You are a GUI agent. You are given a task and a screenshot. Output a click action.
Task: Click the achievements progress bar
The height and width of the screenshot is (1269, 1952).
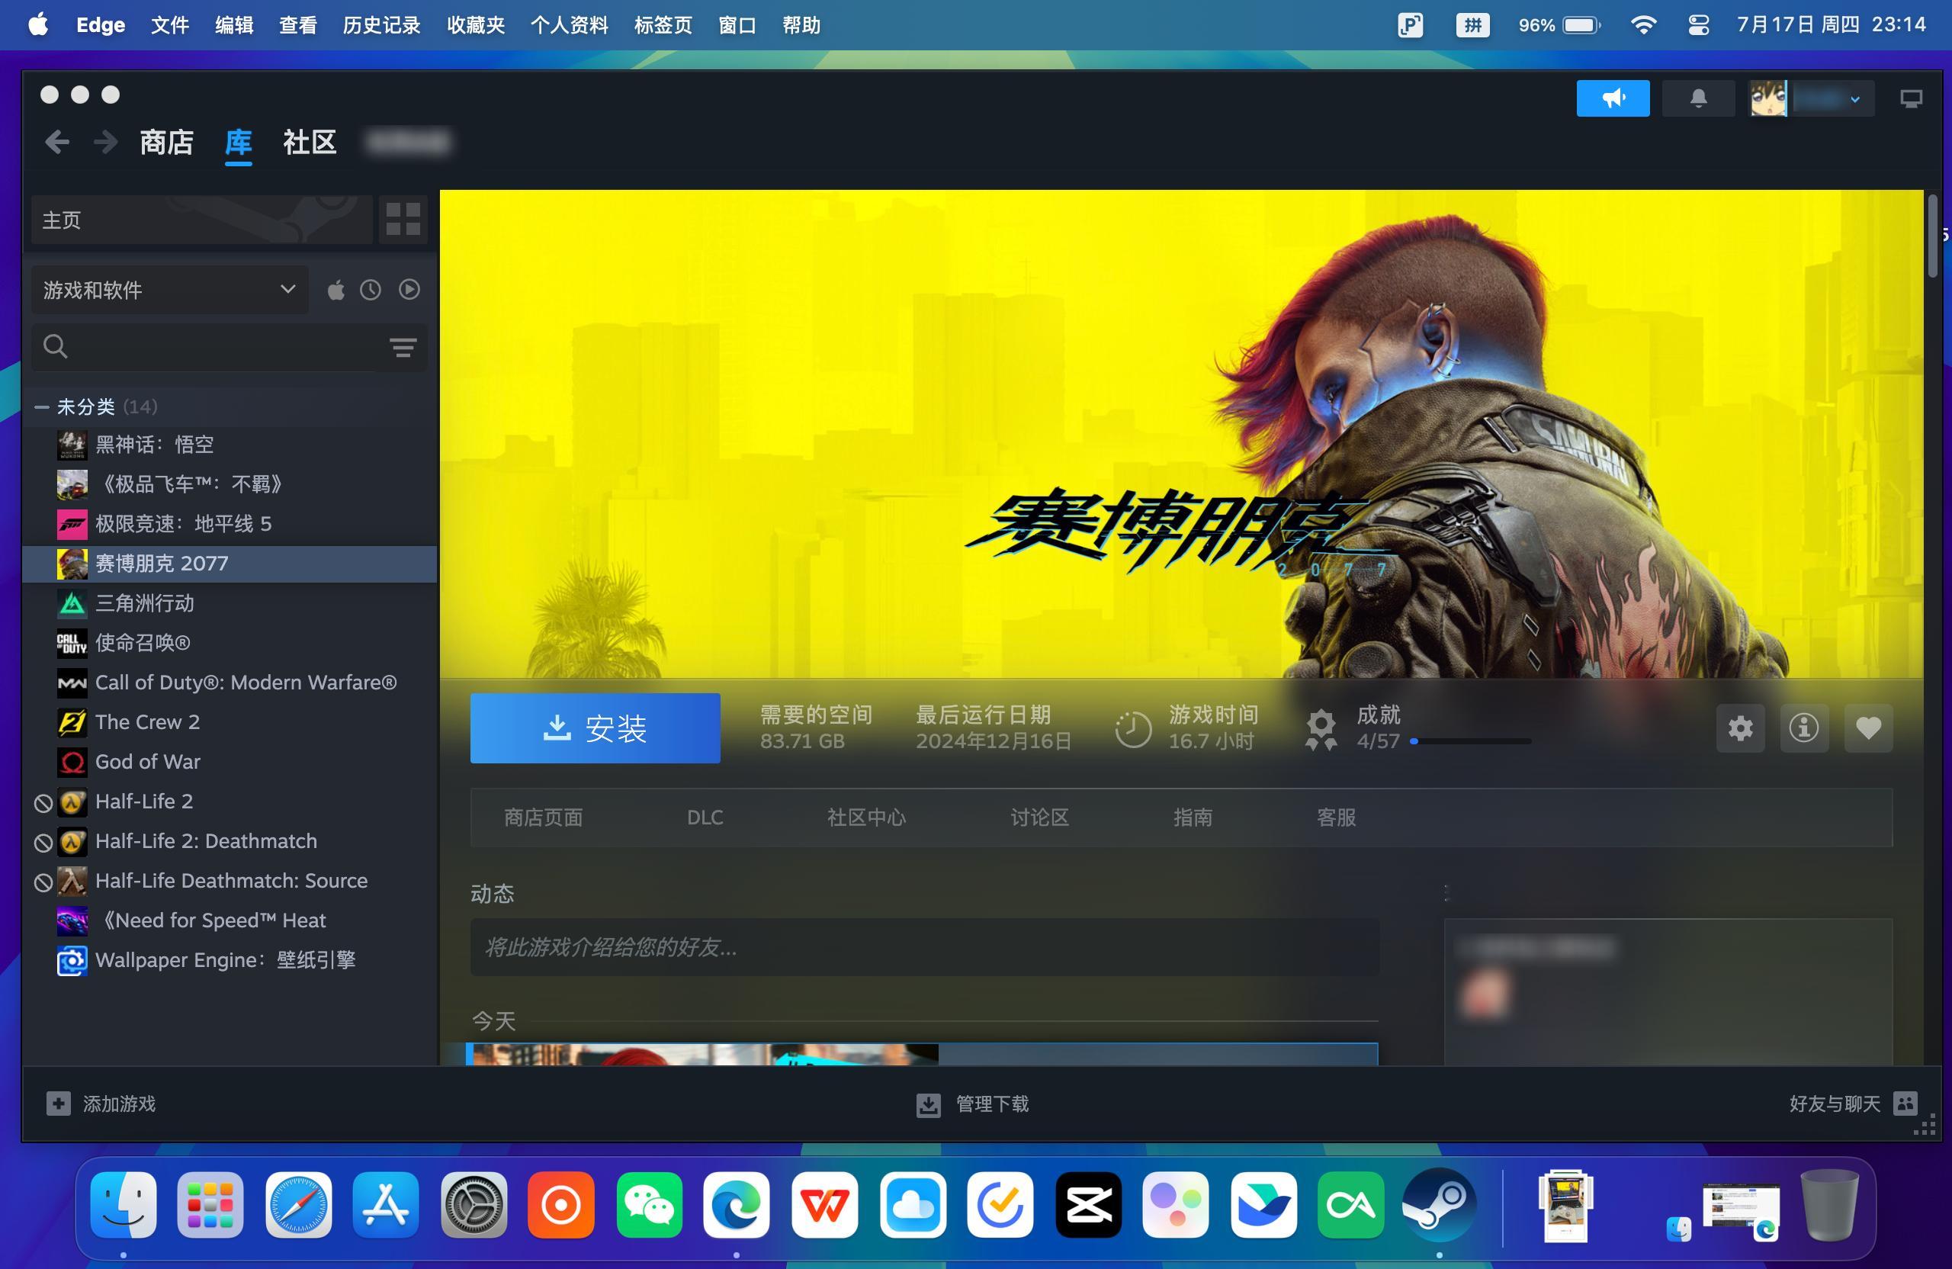tap(1471, 741)
